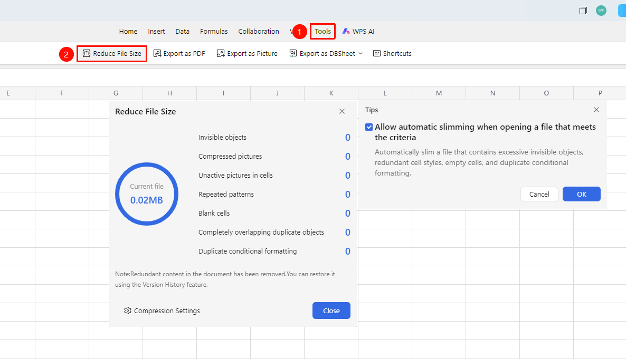The image size is (626, 359).
Task: Open Compression Settings gear icon
Action: (127, 311)
